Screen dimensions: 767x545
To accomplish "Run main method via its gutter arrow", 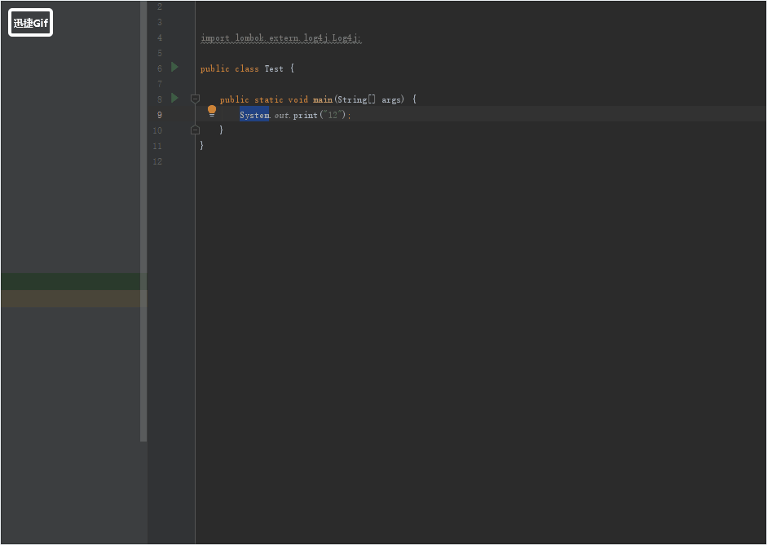I will [x=174, y=99].
